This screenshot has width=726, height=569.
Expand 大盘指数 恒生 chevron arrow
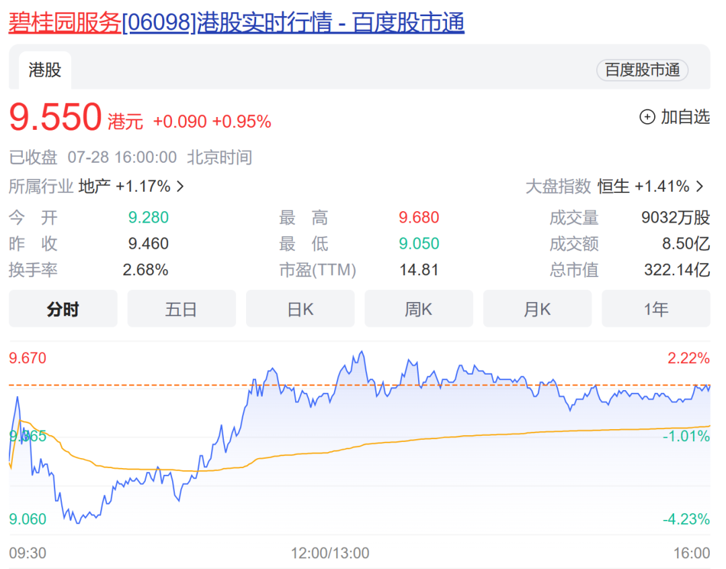(700, 187)
